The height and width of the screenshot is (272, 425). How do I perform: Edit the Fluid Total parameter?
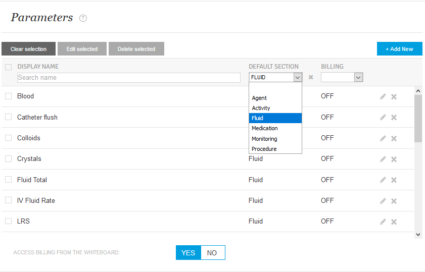383,180
